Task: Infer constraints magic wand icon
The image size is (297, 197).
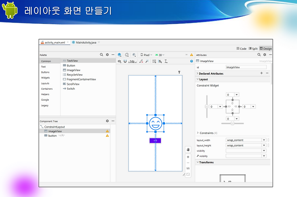Action: pos(147,61)
